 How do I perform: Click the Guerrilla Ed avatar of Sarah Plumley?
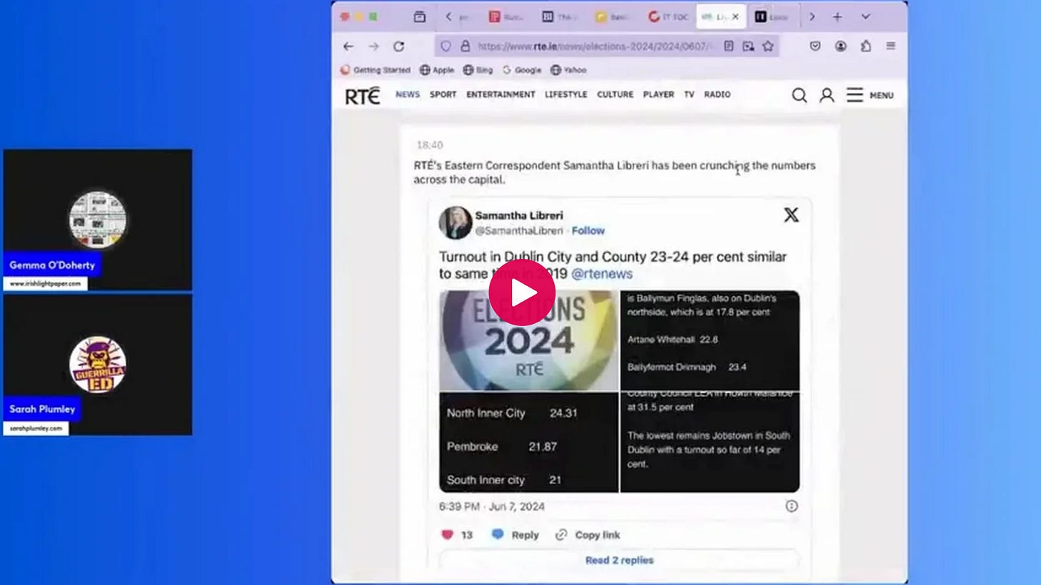98,365
